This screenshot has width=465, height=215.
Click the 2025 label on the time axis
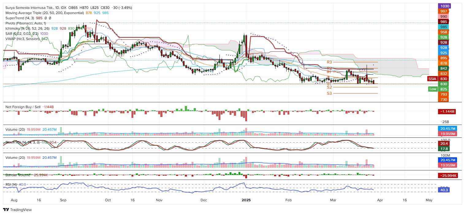tap(246, 200)
